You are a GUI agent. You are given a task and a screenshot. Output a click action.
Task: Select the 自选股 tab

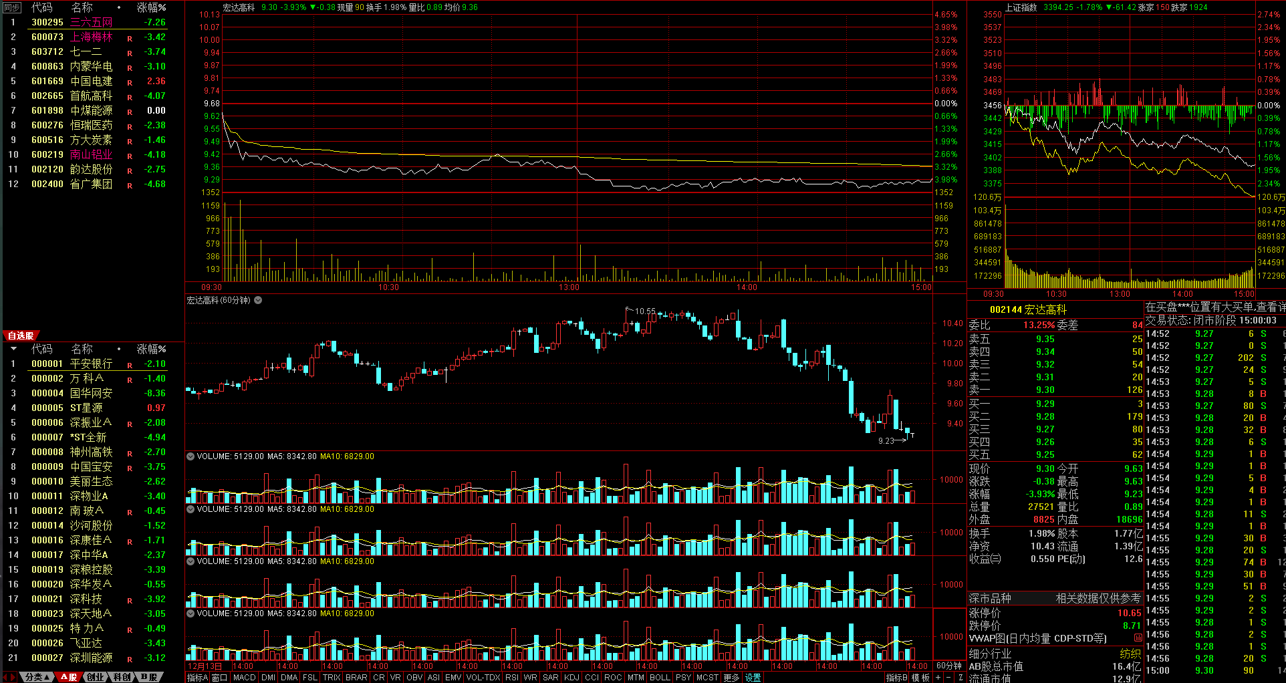(20, 335)
